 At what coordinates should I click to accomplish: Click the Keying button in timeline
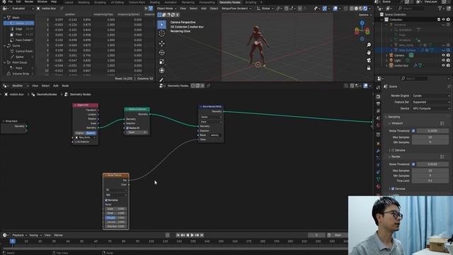tap(35, 235)
